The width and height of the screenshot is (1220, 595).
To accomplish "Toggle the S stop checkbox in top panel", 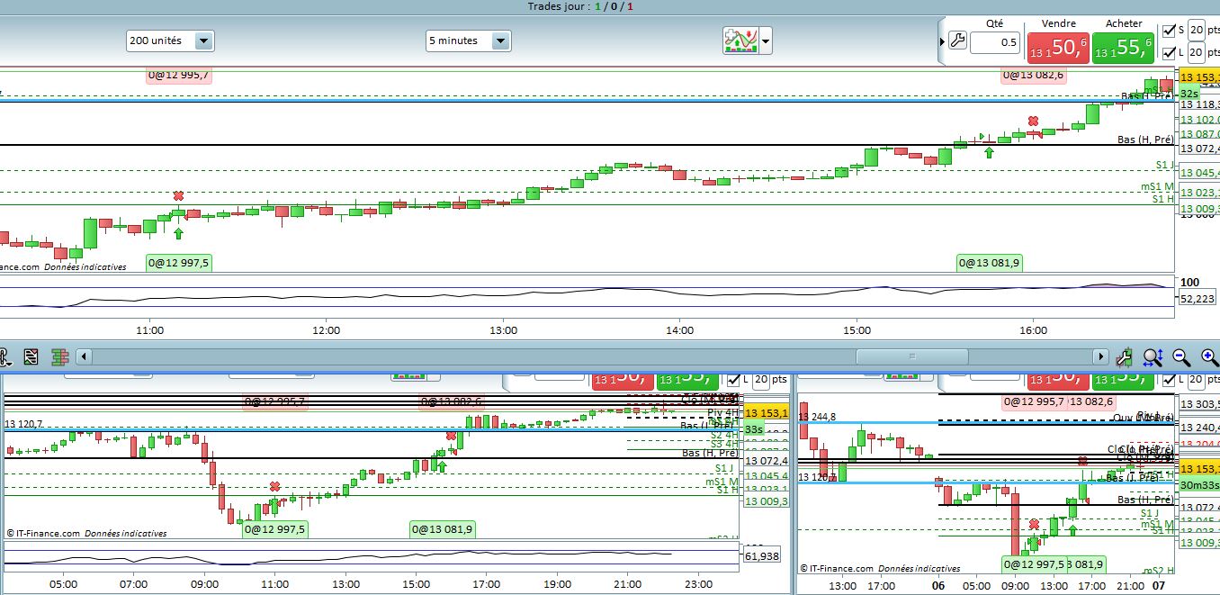I will tap(1169, 31).
